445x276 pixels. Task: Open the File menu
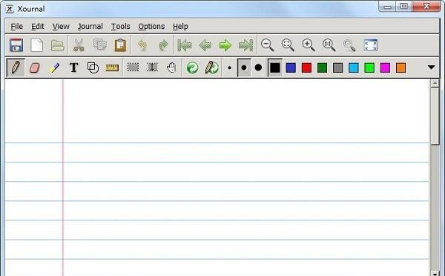pos(17,27)
